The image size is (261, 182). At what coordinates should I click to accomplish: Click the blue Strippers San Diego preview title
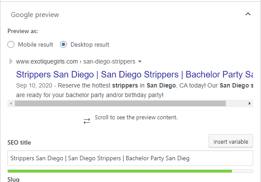pos(135,74)
